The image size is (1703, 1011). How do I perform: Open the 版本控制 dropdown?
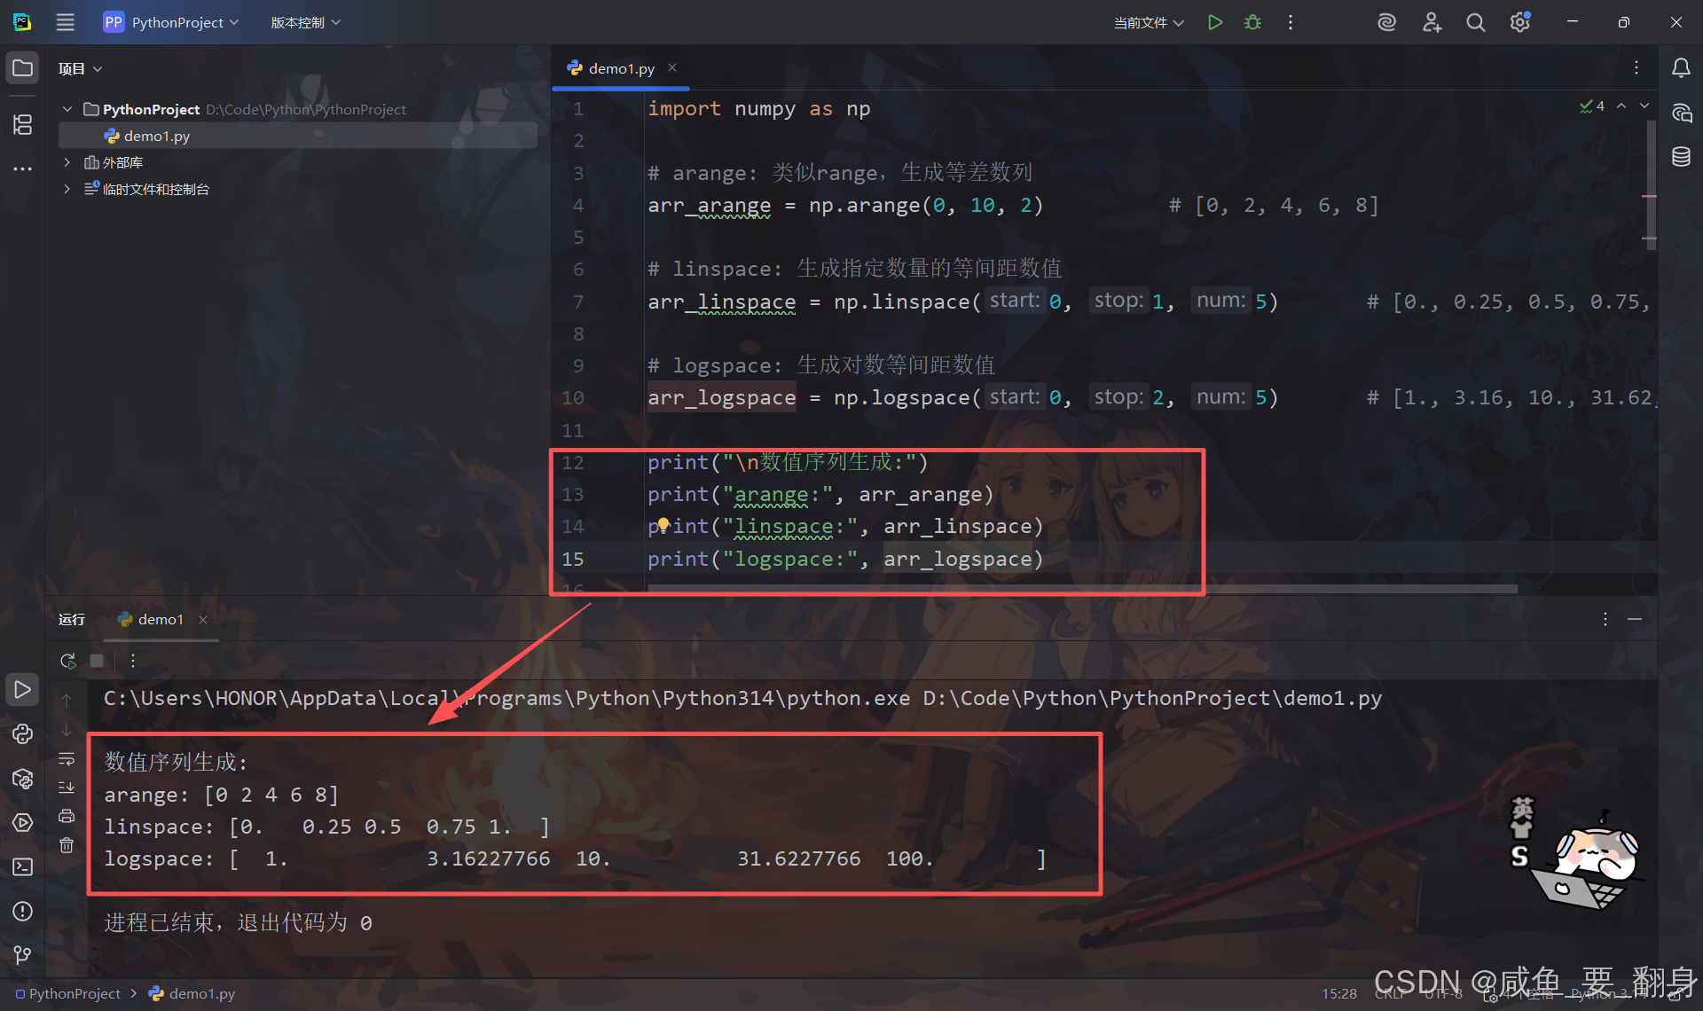pos(305,22)
